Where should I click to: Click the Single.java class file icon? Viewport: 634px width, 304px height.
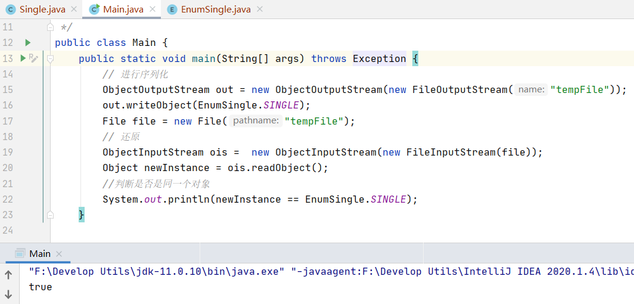tap(10, 10)
